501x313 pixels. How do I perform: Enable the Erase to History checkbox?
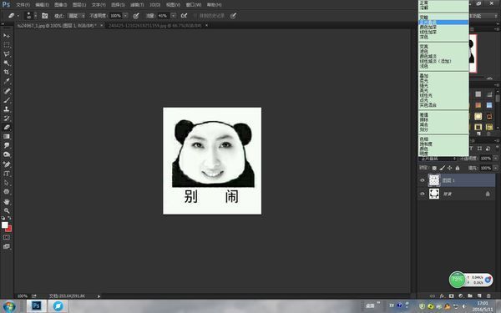(x=195, y=15)
